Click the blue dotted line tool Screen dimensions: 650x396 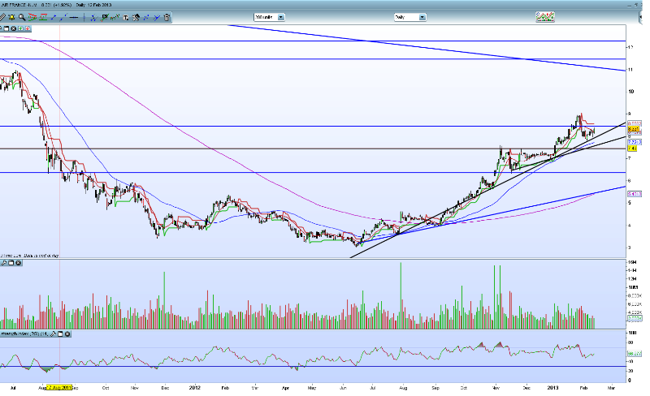[x=146, y=17]
